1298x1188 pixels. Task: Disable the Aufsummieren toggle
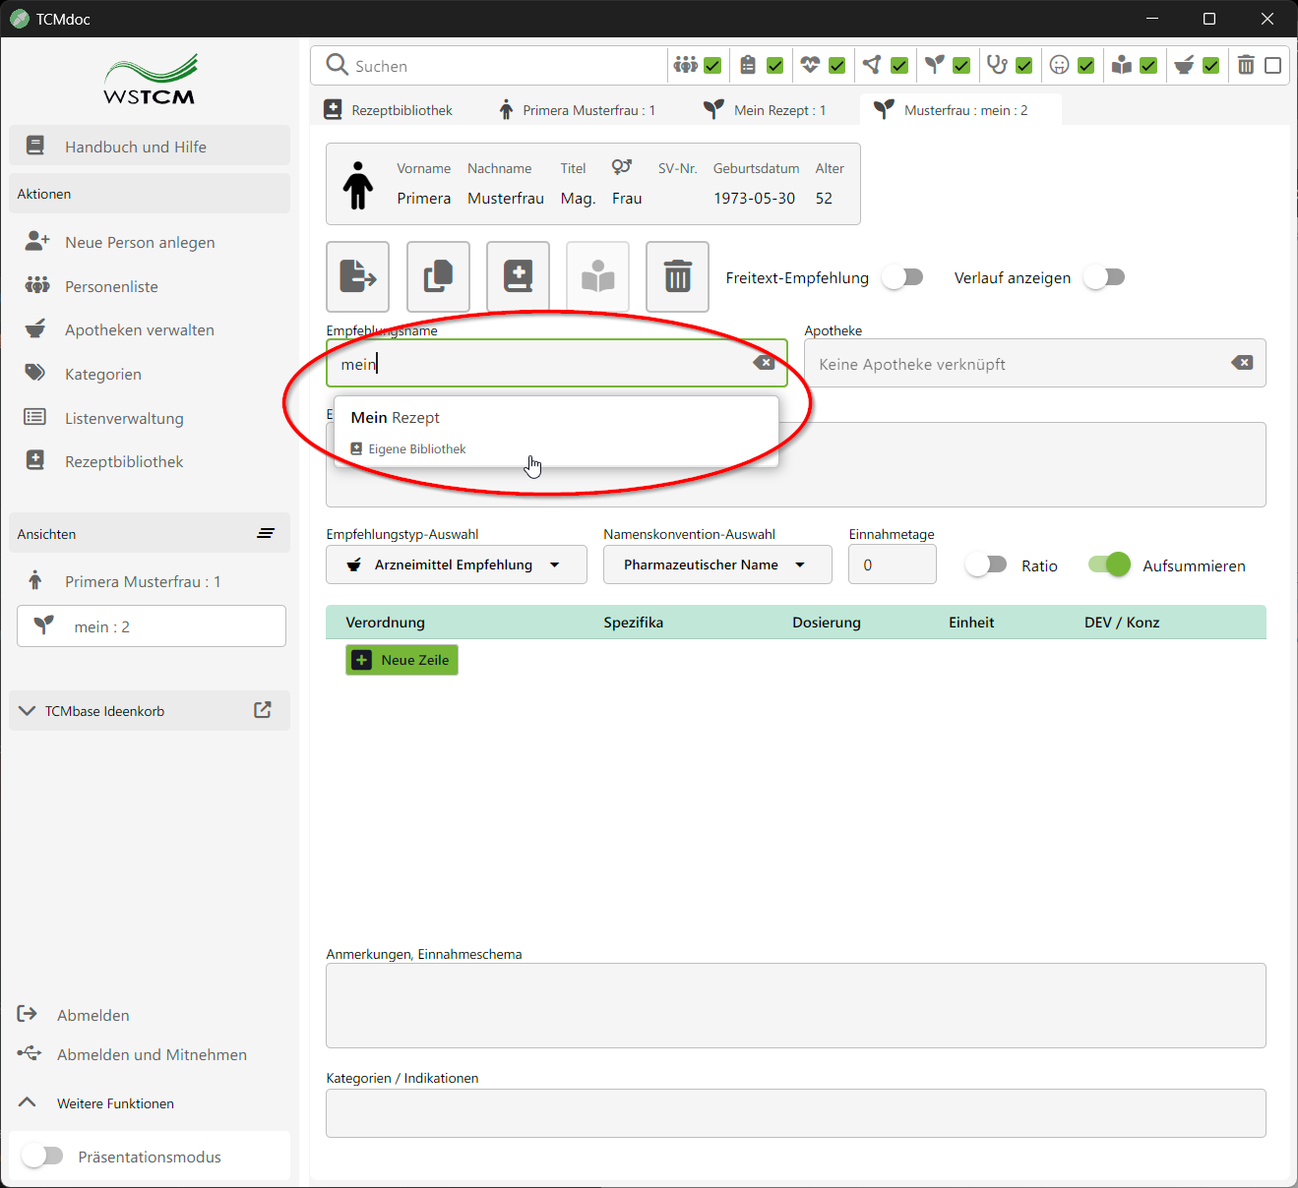point(1108,564)
